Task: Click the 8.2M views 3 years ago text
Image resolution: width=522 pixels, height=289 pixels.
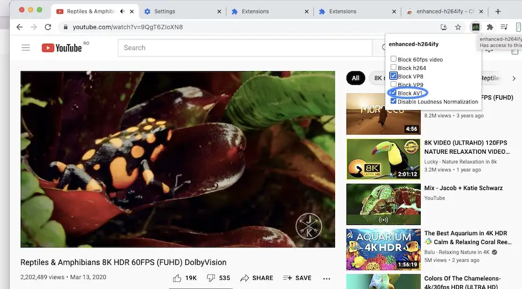Action: pos(454,116)
